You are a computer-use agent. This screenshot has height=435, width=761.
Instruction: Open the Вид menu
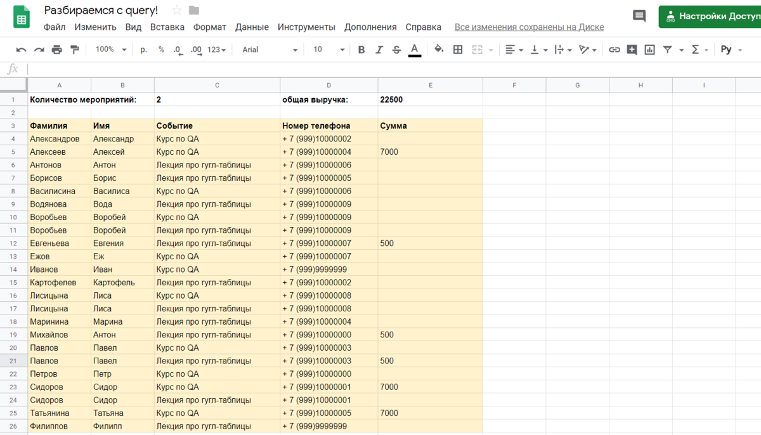coord(133,27)
